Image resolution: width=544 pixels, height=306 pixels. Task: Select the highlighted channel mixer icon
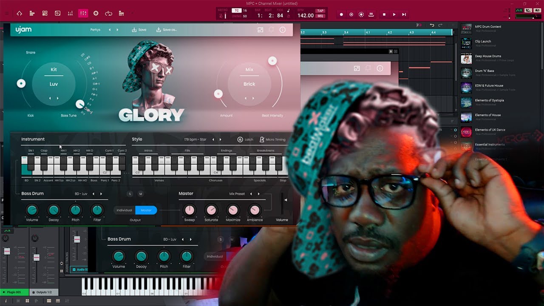(x=83, y=14)
